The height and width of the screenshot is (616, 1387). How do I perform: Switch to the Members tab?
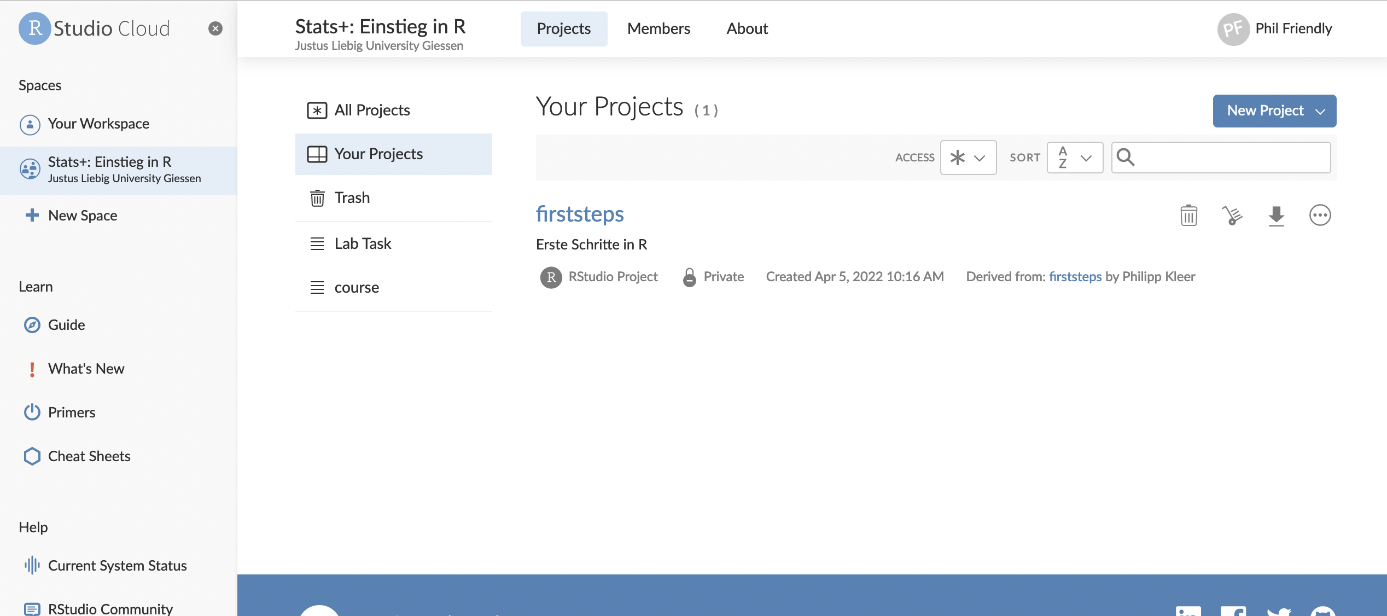pyautogui.click(x=658, y=28)
